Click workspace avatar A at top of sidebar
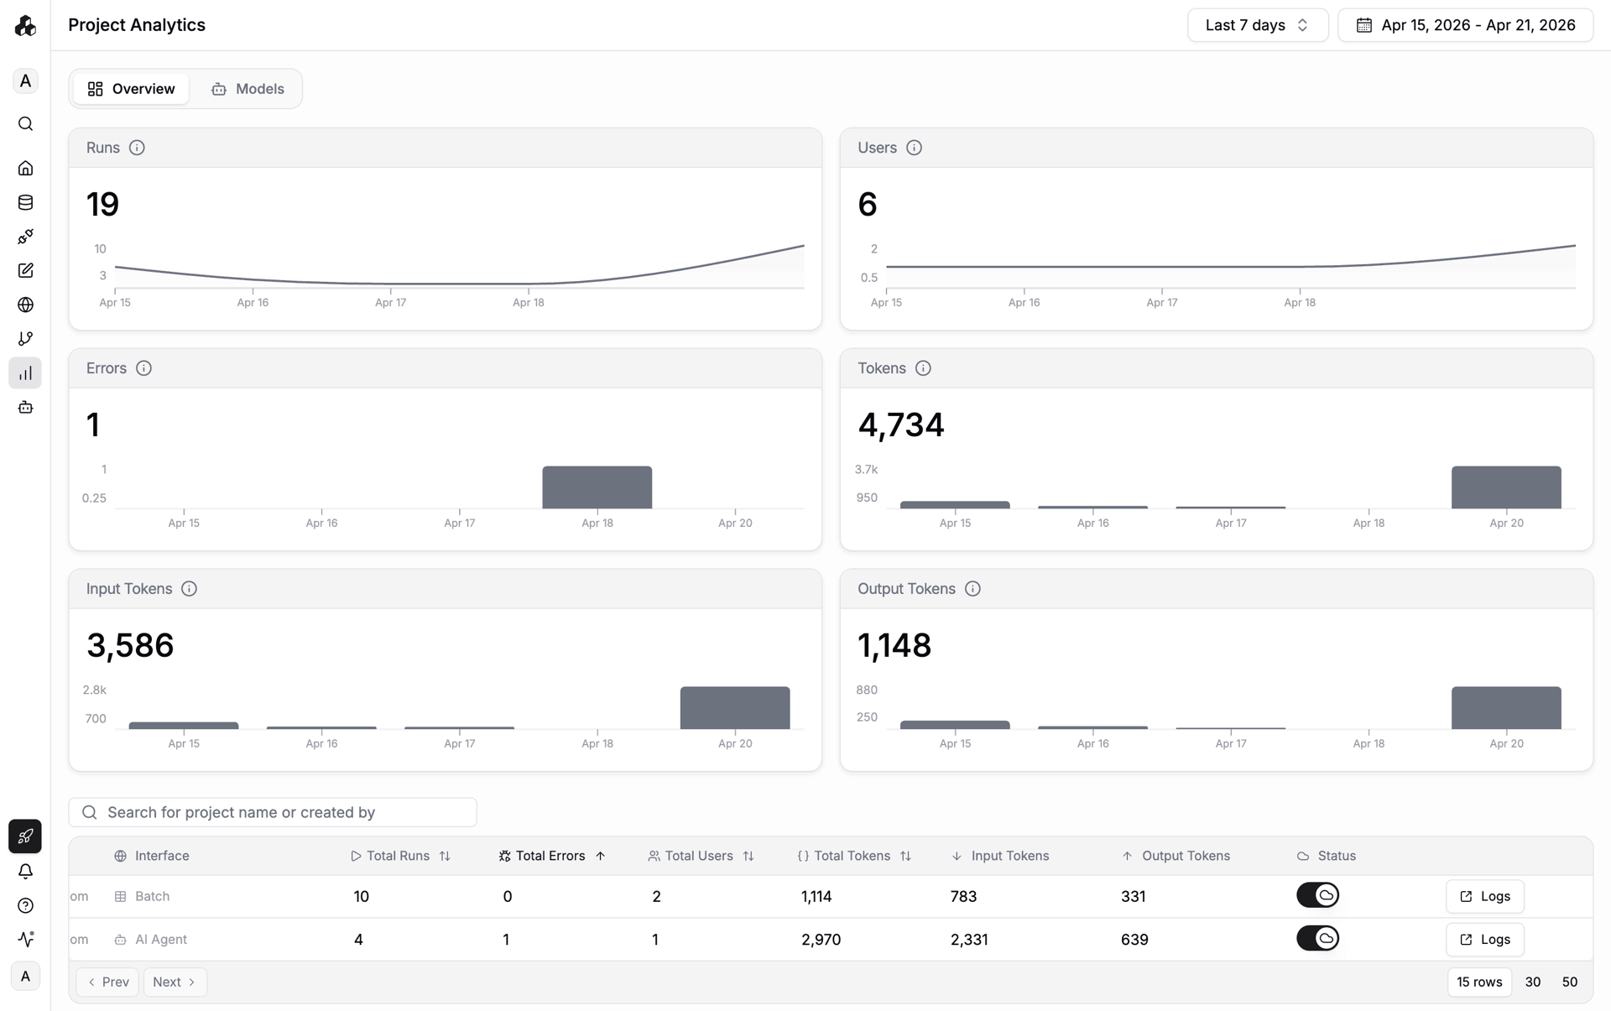Image resolution: width=1611 pixels, height=1011 pixels. [25, 81]
